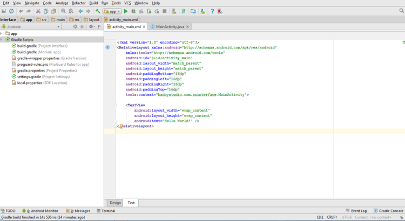The height and width of the screenshot is (221, 405).
Task: Open the Android project view dropdown
Action: (21, 26)
